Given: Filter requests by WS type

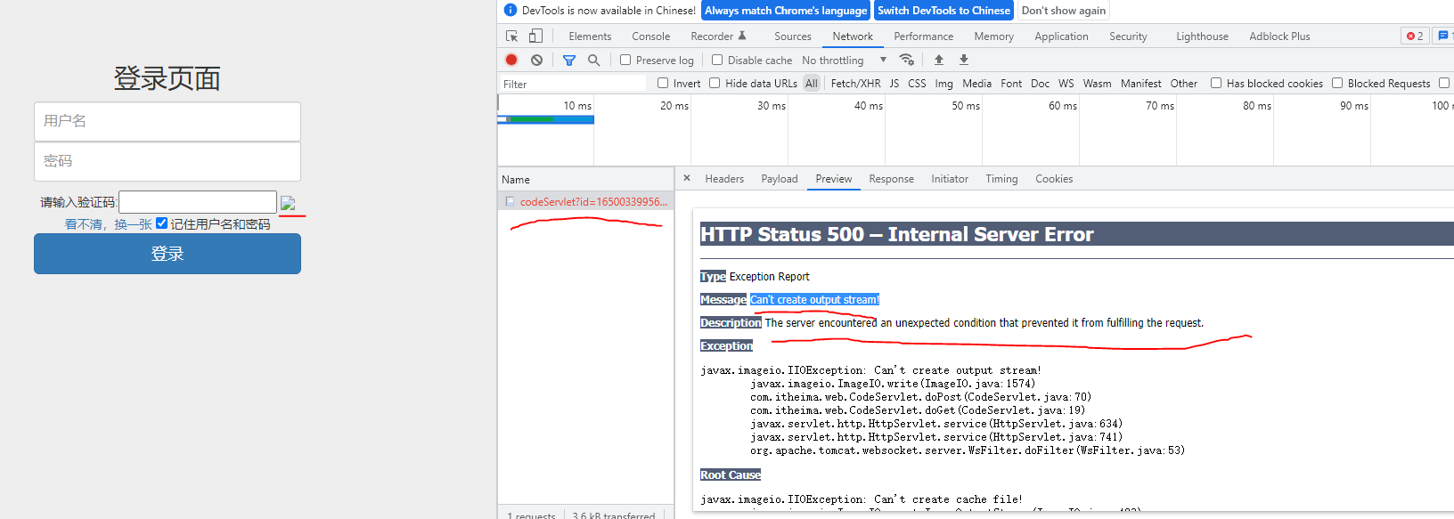Looking at the screenshot, I should tap(1066, 84).
